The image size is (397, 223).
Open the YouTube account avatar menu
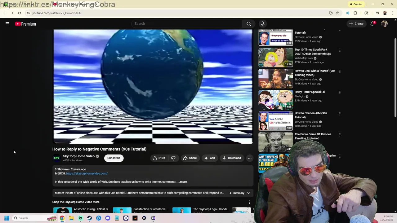click(x=384, y=24)
